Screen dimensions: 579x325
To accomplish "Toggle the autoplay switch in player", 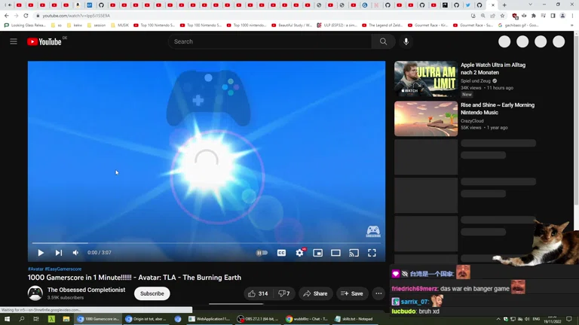I will 262,253.
